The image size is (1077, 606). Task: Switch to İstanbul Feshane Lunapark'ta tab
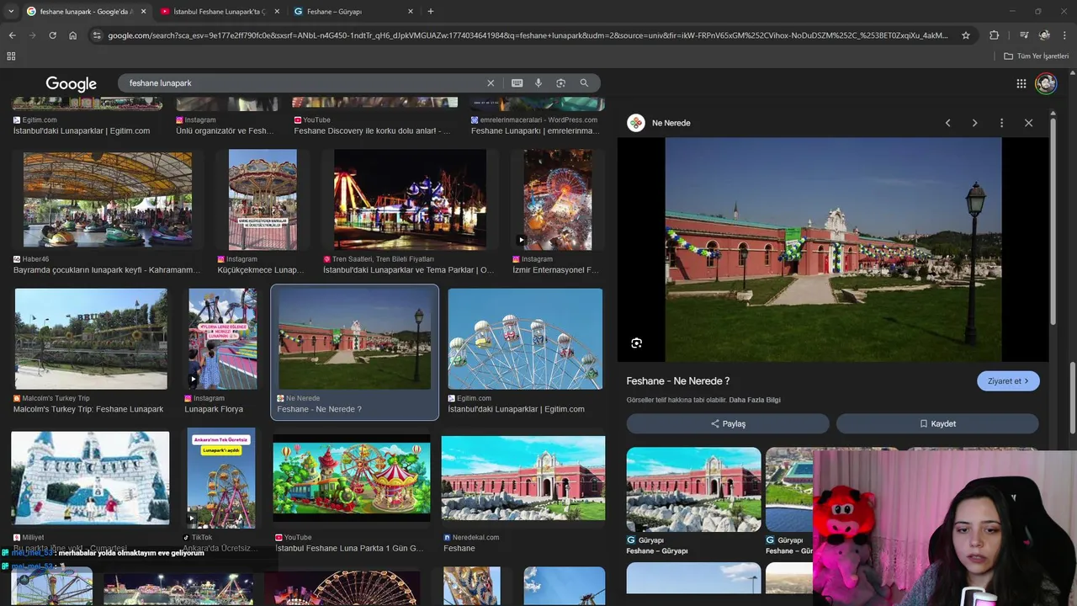pyautogui.click(x=219, y=11)
